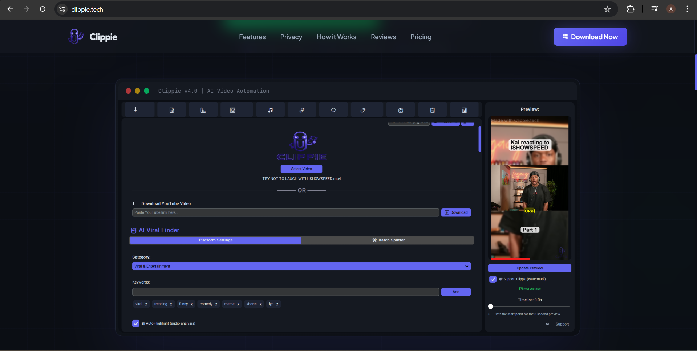Remove the fyp keyword tag

pyautogui.click(x=277, y=304)
